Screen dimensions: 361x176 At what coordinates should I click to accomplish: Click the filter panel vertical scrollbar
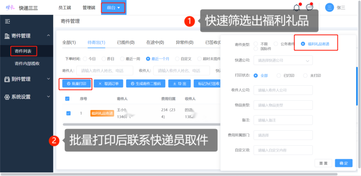pos(357,87)
